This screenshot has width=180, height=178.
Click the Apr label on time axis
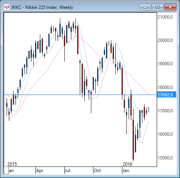40,171
